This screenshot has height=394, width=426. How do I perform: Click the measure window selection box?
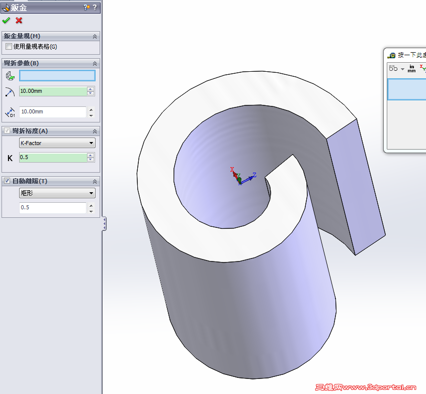point(406,89)
